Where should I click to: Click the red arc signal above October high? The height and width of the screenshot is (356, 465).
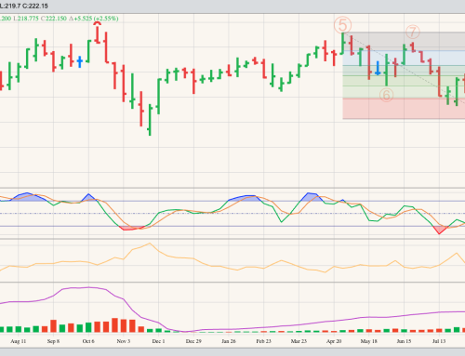pyautogui.click(x=98, y=23)
